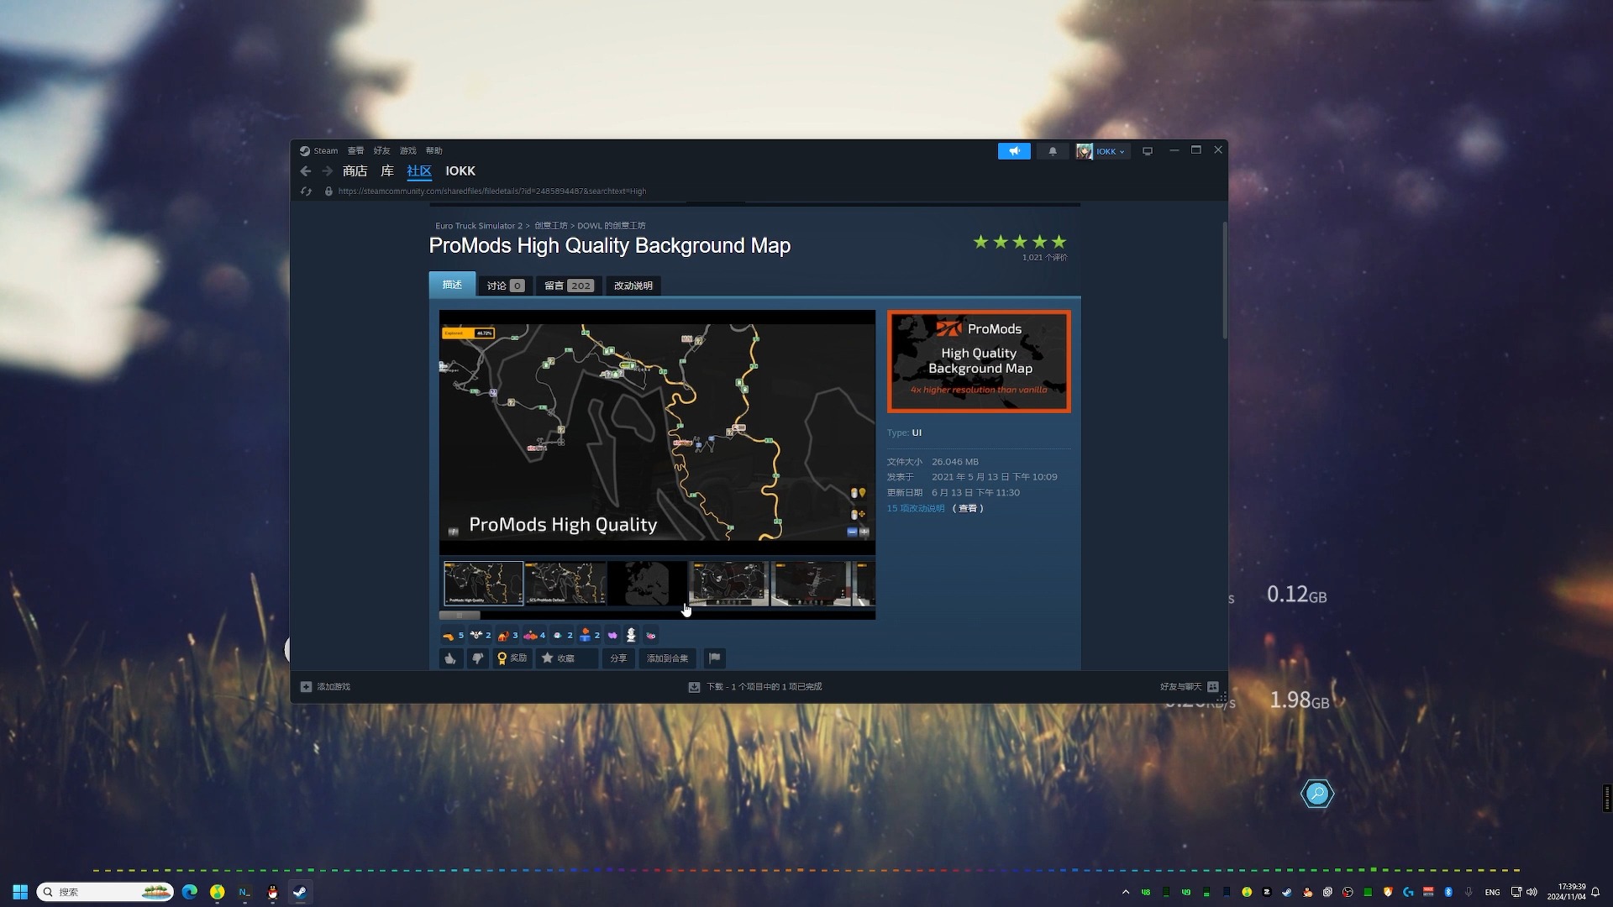Report item with the flag icon
This screenshot has width=1613, height=907.
click(715, 658)
